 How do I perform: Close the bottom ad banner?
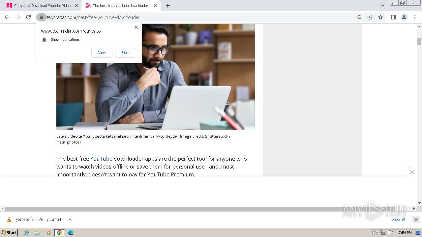click(x=412, y=172)
